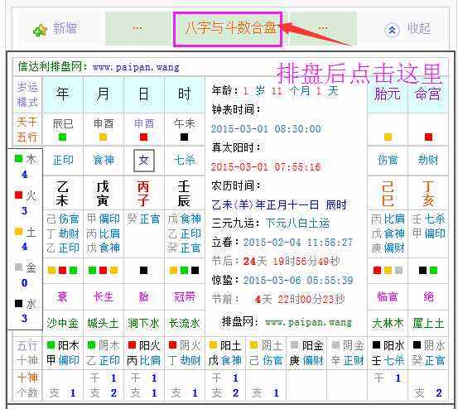Click the 衰 life-stage cell

[x=62, y=297]
